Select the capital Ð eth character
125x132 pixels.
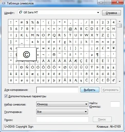click(x=22, y=67)
